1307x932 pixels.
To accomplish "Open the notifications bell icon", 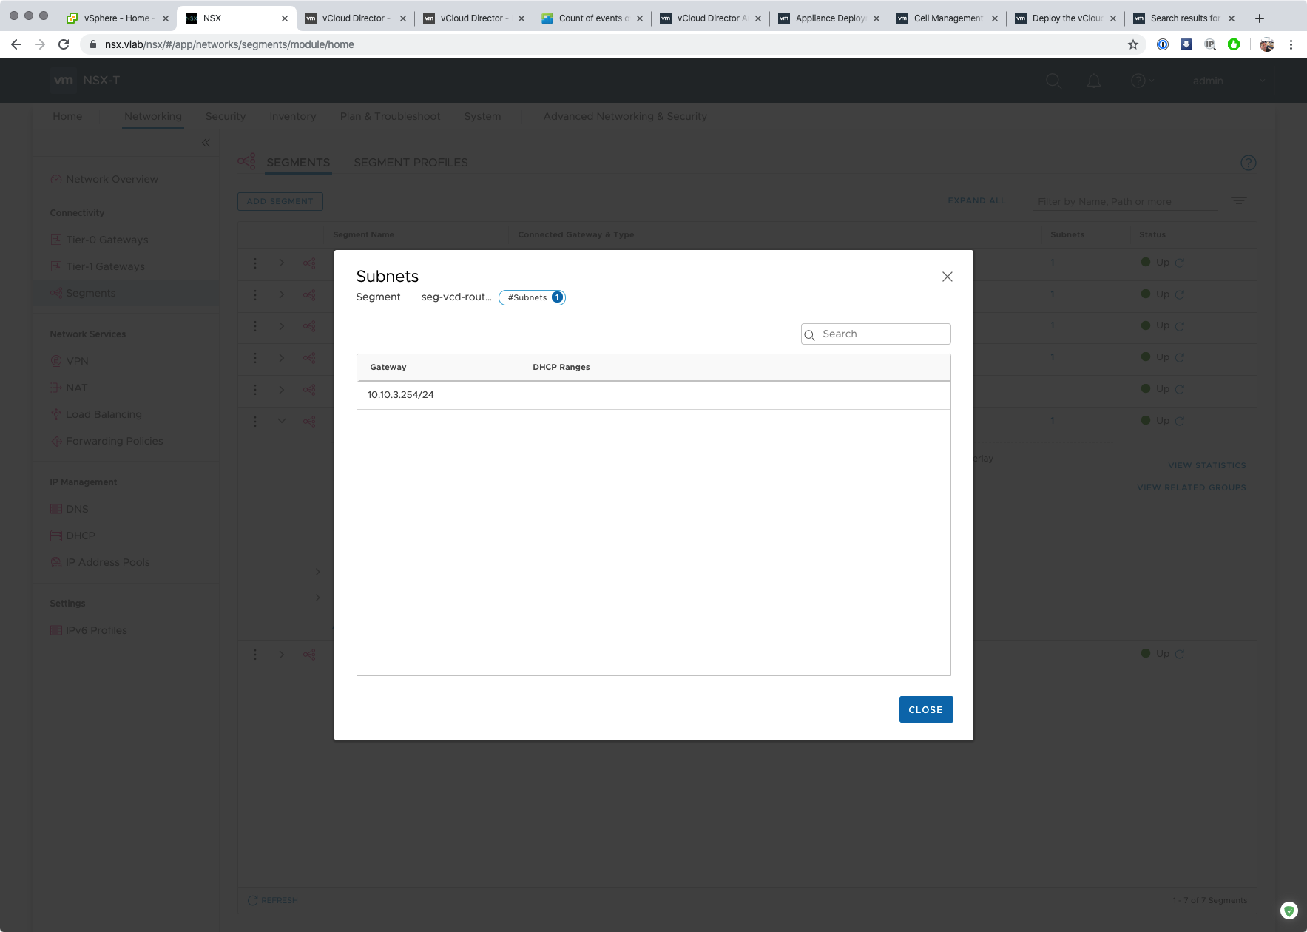I will point(1093,81).
